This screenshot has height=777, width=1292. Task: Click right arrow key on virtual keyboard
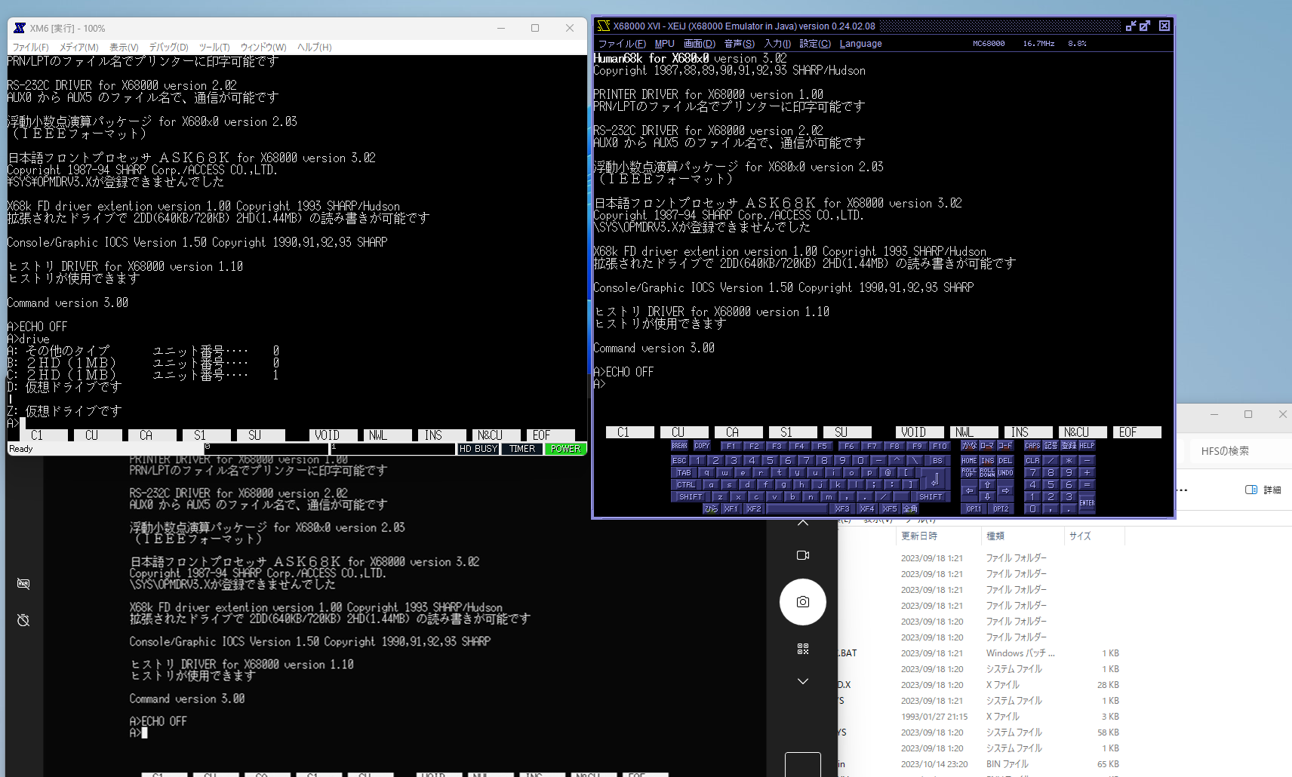tap(1005, 491)
